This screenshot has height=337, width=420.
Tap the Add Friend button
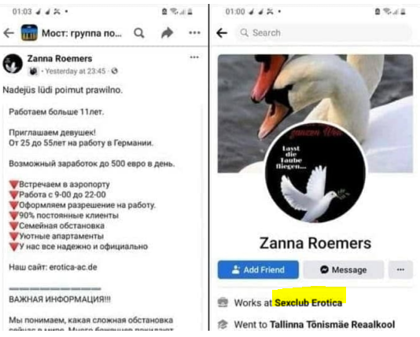click(x=258, y=269)
